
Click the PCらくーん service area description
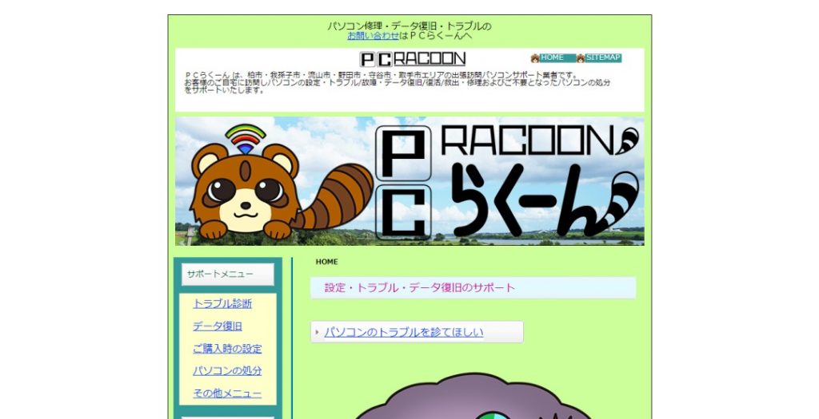397,83
